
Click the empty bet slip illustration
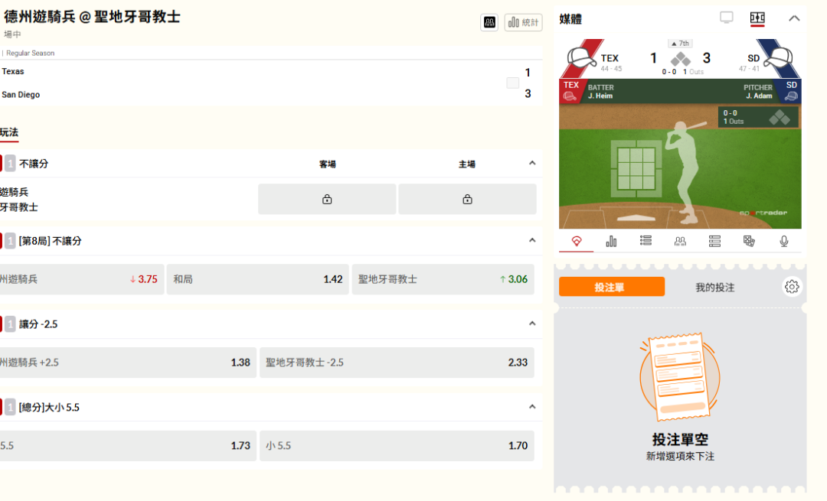680,377
